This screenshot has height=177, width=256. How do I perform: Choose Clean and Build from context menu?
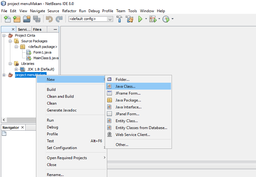72,96
